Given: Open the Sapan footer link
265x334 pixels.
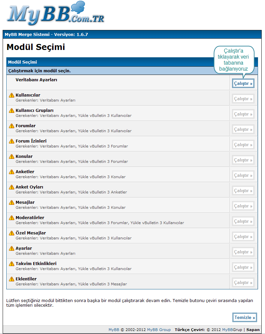Looking at the screenshot, I should [x=253, y=330].
